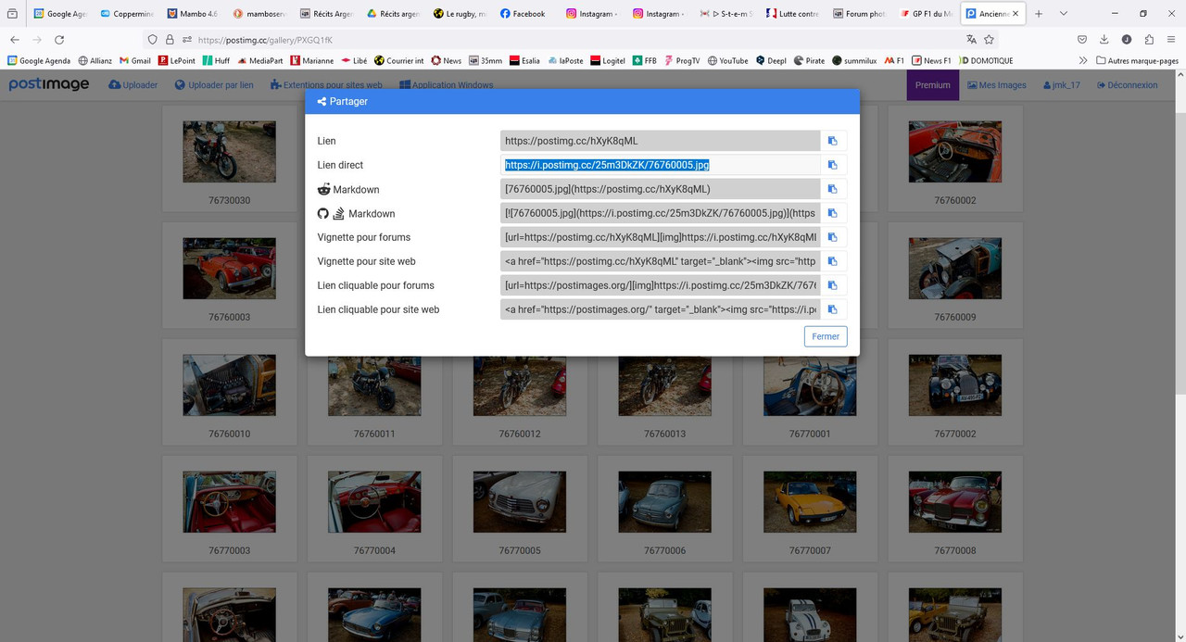
Task: Open the YouTube bookmark
Action: point(727,60)
